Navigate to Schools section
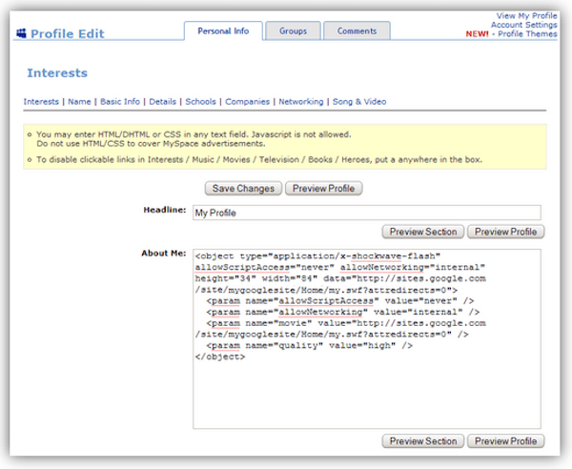572x469 pixels. [x=200, y=102]
